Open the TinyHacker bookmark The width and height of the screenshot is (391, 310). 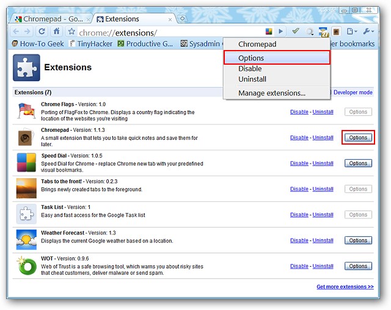[91, 44]
